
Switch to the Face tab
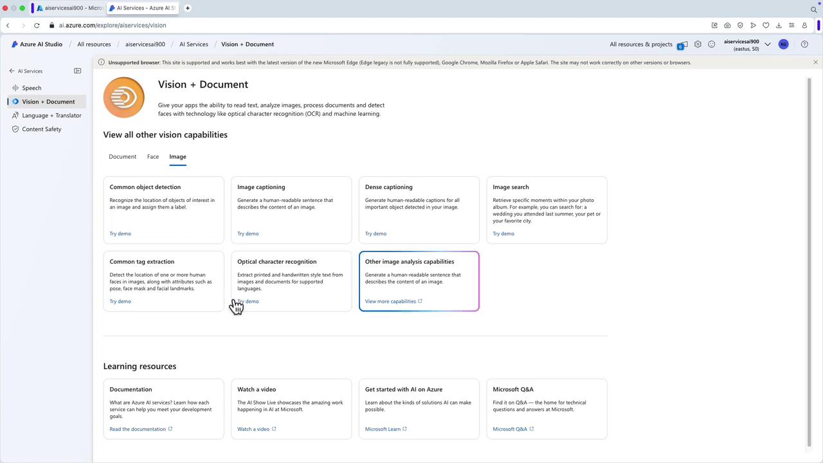point(152,156)
